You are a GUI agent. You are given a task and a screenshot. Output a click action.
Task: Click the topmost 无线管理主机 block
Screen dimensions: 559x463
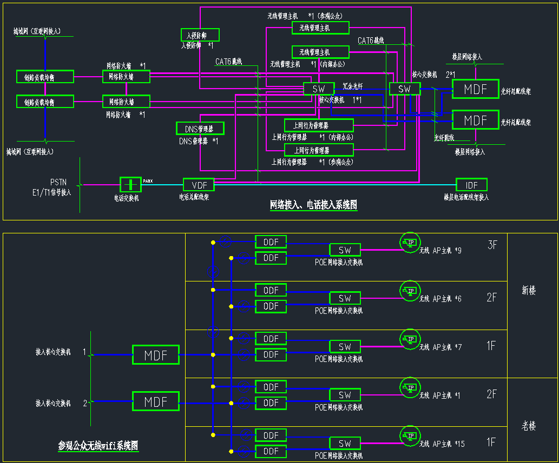coord(320,28)
